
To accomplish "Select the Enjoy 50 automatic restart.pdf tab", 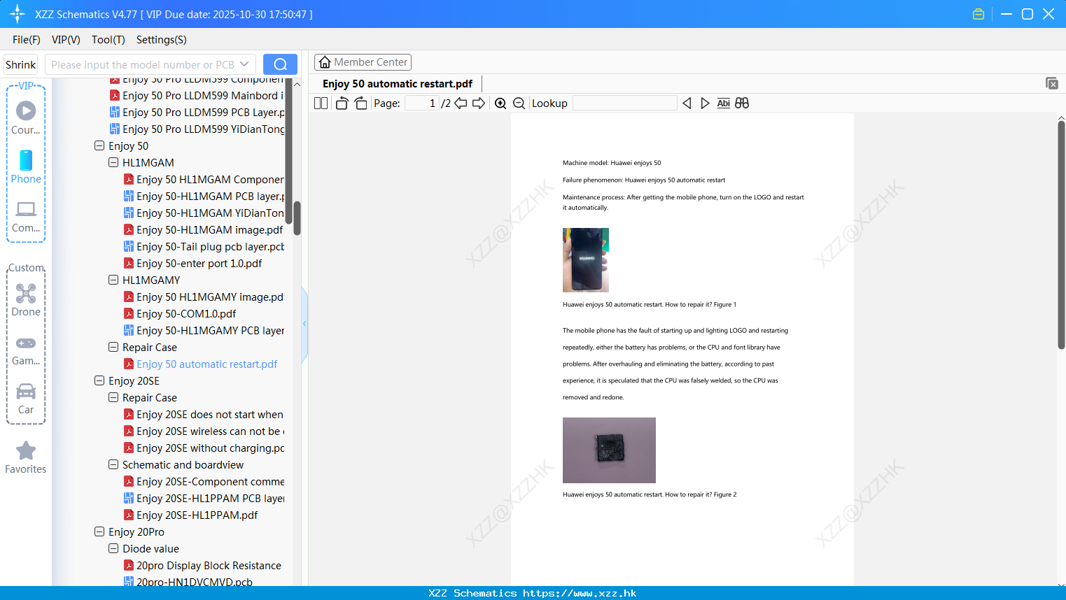I will [x=397, y=84].
